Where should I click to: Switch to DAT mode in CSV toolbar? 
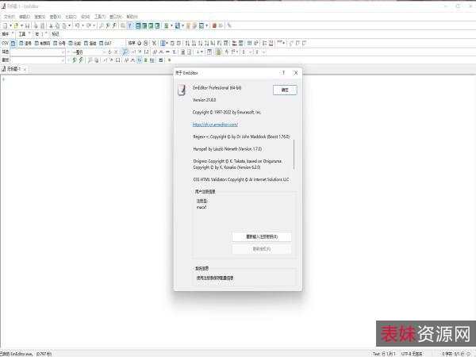coord(106,44)
